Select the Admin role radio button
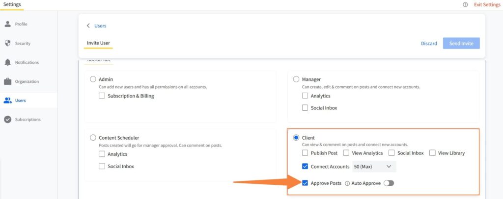Image resolution: width=503 pixels, height=199 pixels. pyautogui.click(x=93, y=79)
